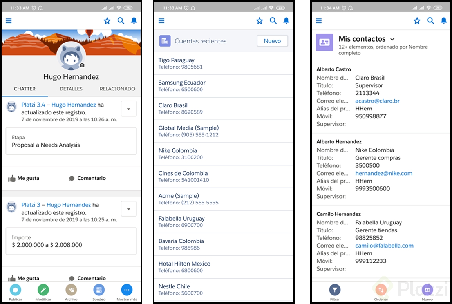Open the Claro Brasil account row
Viewport: 452px width, 304px height.
tap(223, 109)
